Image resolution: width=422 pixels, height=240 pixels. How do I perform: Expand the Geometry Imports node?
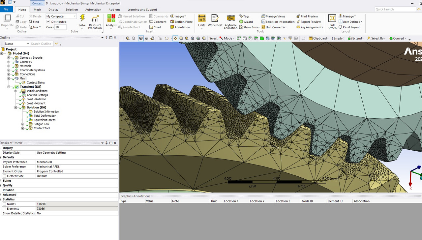click(x=9, y=58)
